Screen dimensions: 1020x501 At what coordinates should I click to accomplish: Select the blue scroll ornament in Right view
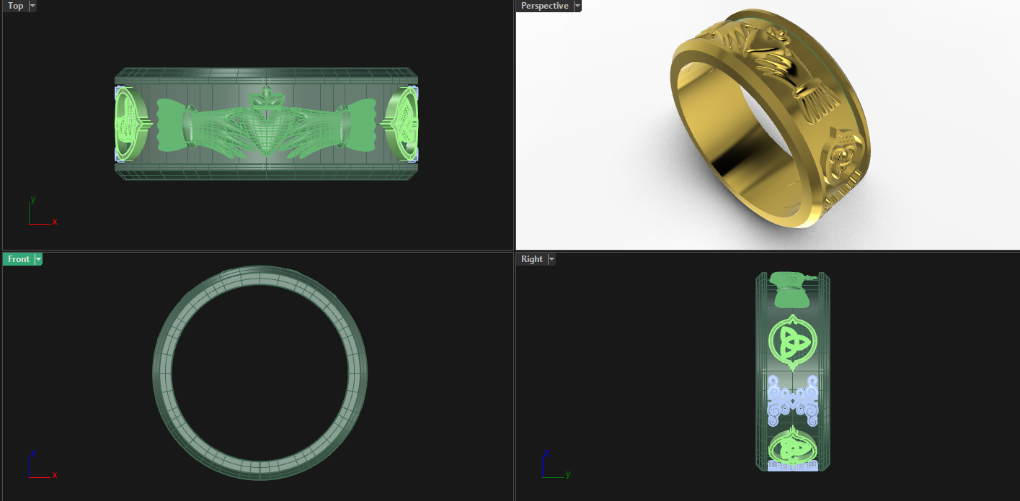pos(792,400)
